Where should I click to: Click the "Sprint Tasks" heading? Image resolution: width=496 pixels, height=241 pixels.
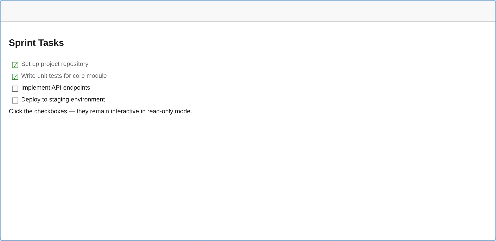pos(36,43)
